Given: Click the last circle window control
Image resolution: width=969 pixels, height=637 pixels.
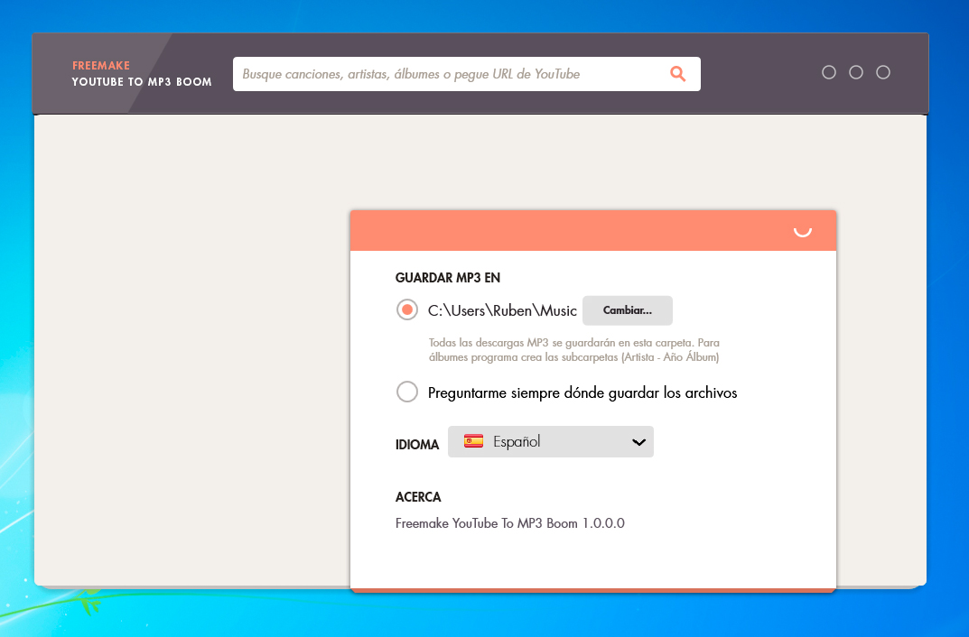Looking at the screenshot, I should tap(883, 73).
